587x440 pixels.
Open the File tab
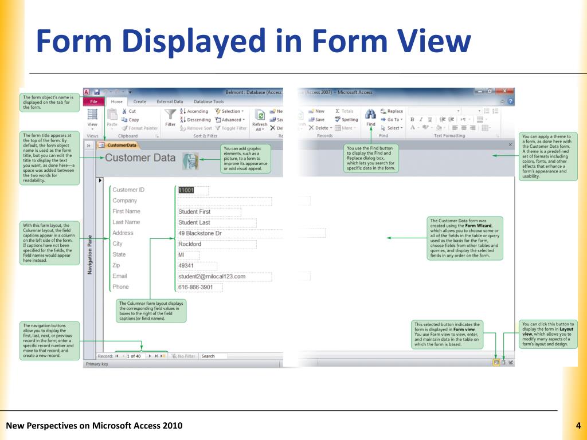(93, 101)
